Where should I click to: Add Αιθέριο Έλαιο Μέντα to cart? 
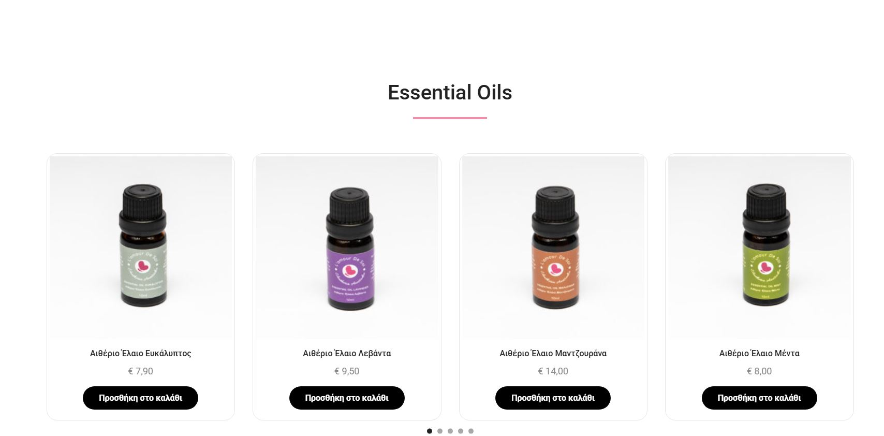click(759, 398)
